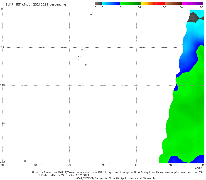Click the swath time label "23:53"
The image size is (206, 180).
pyautogui.click(x=198, y=168)
